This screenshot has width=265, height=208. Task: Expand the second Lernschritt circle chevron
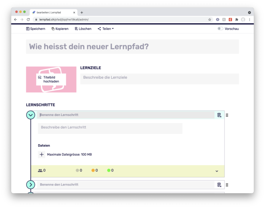30,185
